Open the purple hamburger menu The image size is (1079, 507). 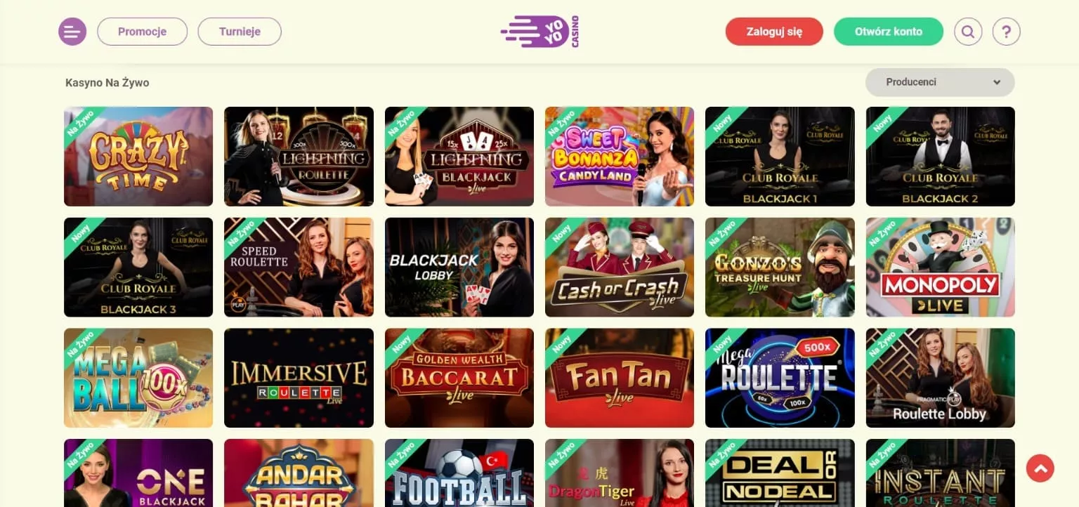tap(72, 32)
